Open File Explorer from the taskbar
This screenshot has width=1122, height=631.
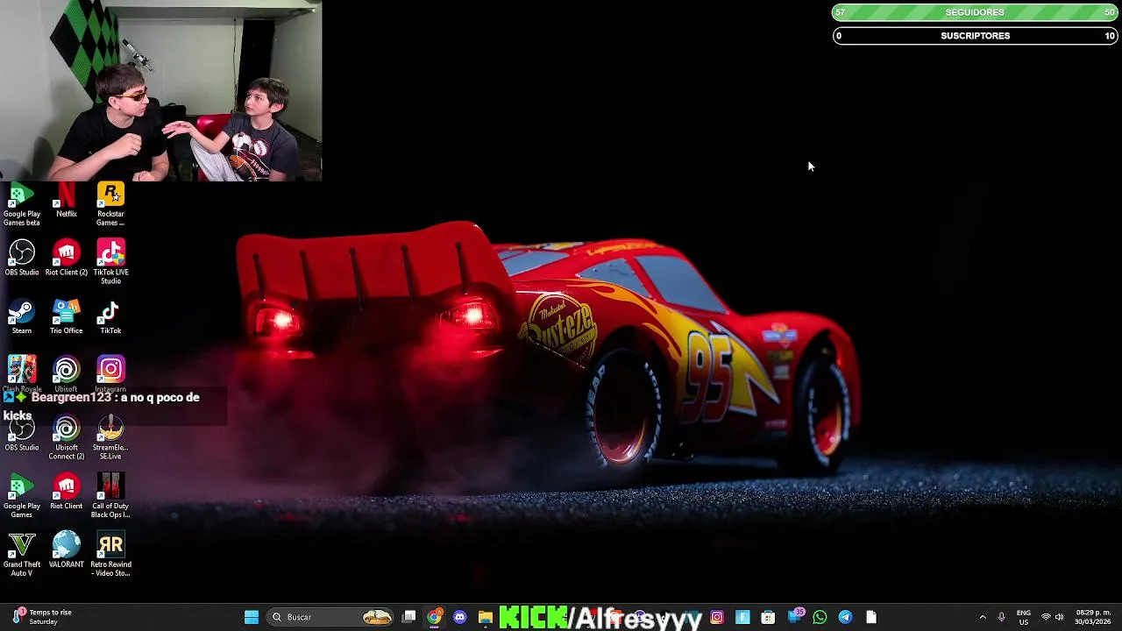(x=486, y=617)
